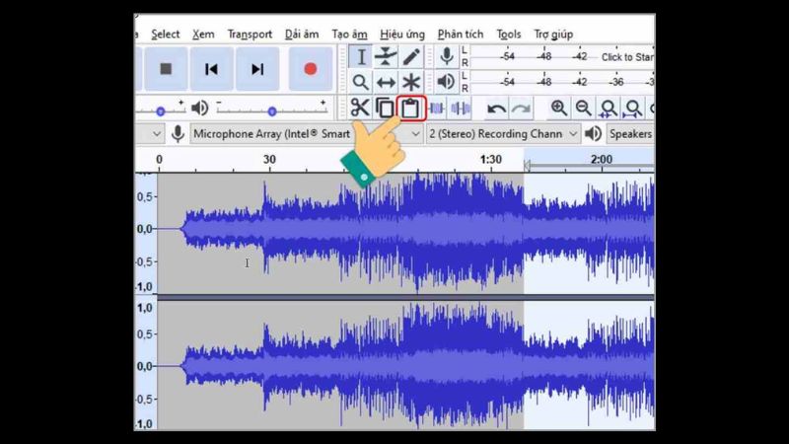Open the Transport menu
The height and width of the screenshot is (444, 789).
(x=250, y=35)
